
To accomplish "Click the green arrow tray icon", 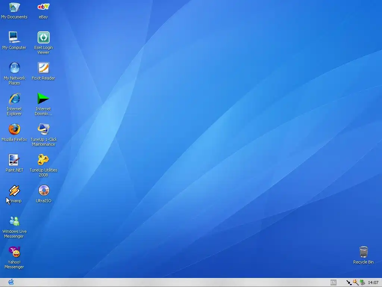I will coord(363,283).
